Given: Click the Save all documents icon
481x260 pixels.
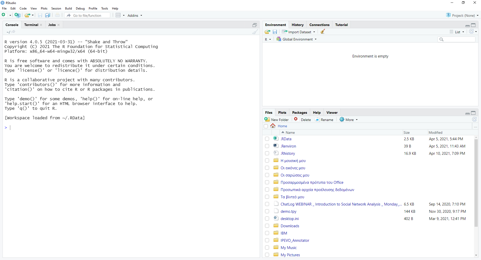Looking at the screenshot, I should pyautogui.click(x=48, y=15).
